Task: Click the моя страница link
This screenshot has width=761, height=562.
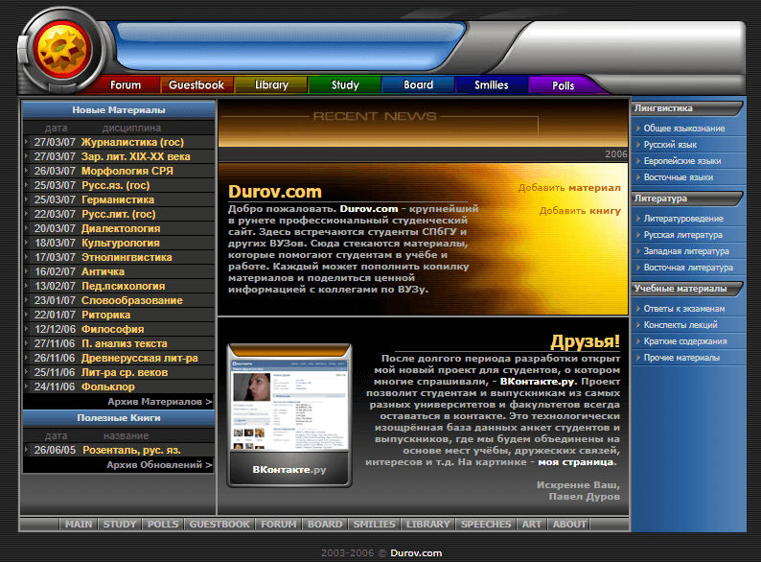Action: pos(575,461)
